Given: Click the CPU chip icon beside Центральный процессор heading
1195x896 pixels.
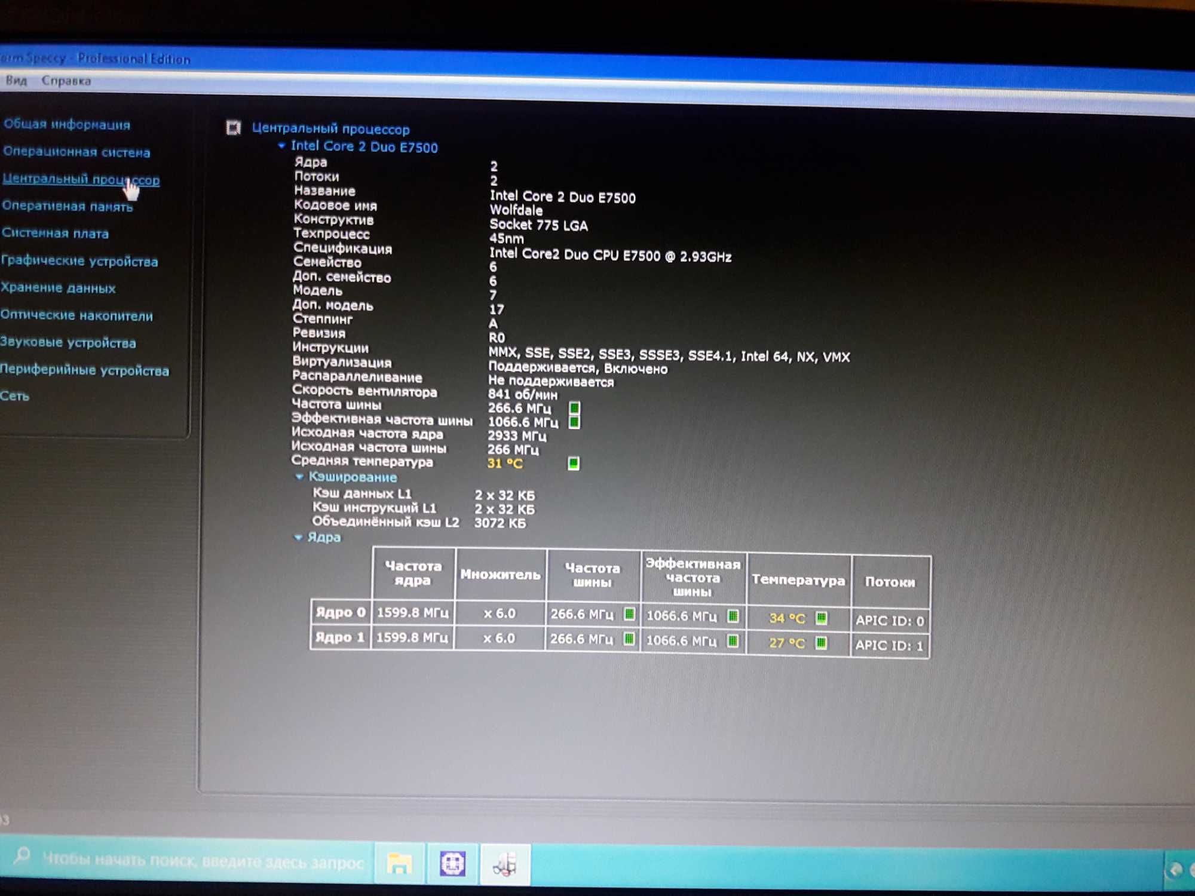Looking at the screenshot, I should 233,127.
